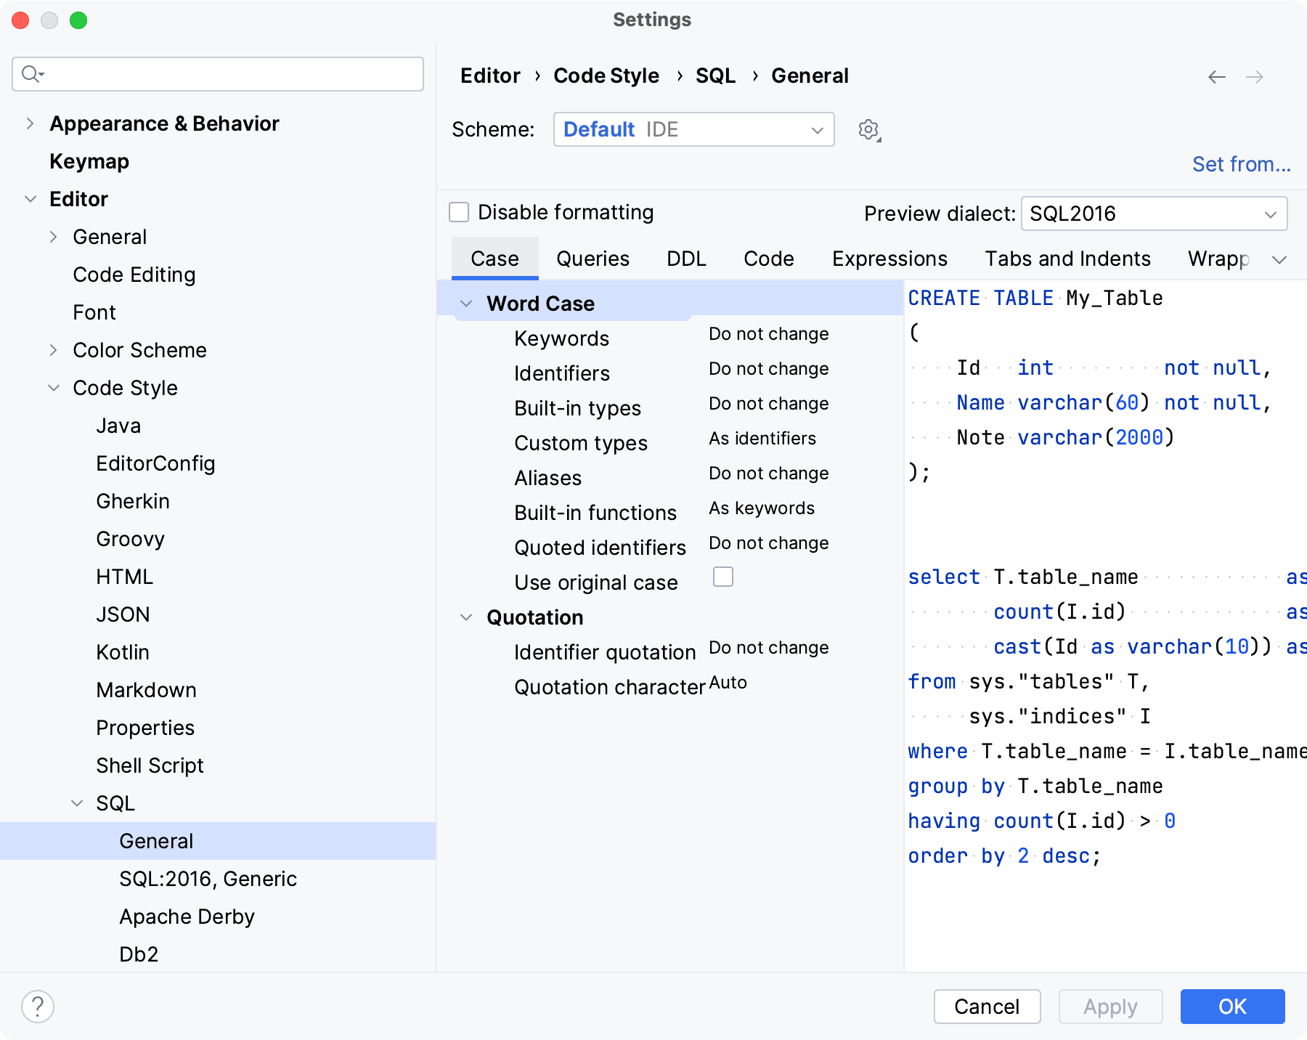The image size is (1307, 1040).
Task: Open the Preview dialect dropdown
Action: click(x=1153, y=214)
